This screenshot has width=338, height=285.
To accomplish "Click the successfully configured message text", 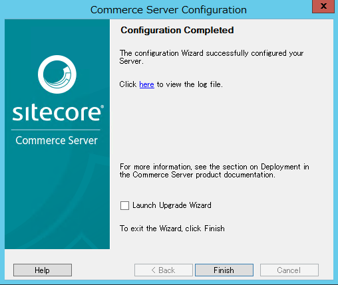I will [212, 57].
